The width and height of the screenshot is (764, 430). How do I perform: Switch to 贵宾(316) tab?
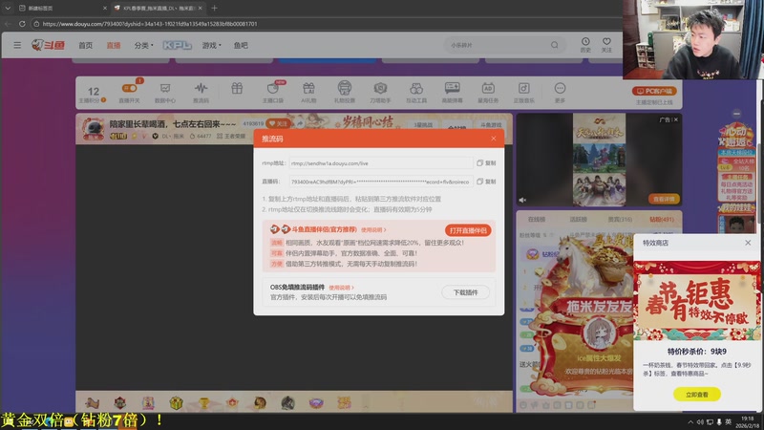620,220
